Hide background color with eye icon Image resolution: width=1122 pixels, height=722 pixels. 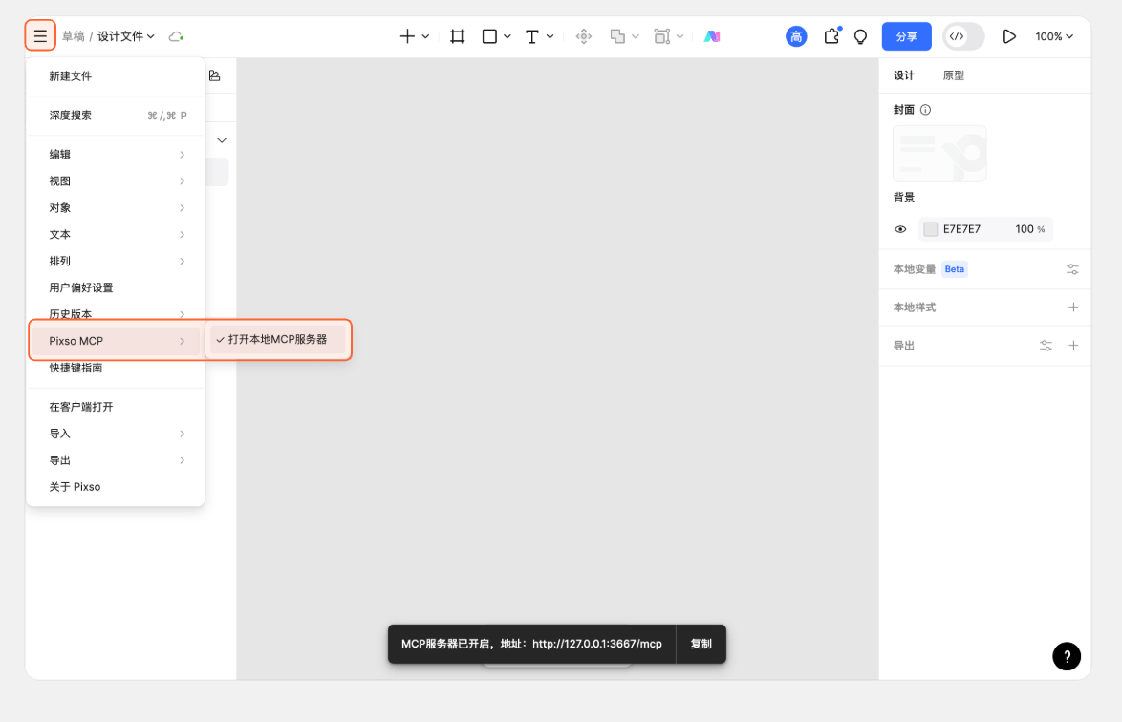[x=900, y=229]
